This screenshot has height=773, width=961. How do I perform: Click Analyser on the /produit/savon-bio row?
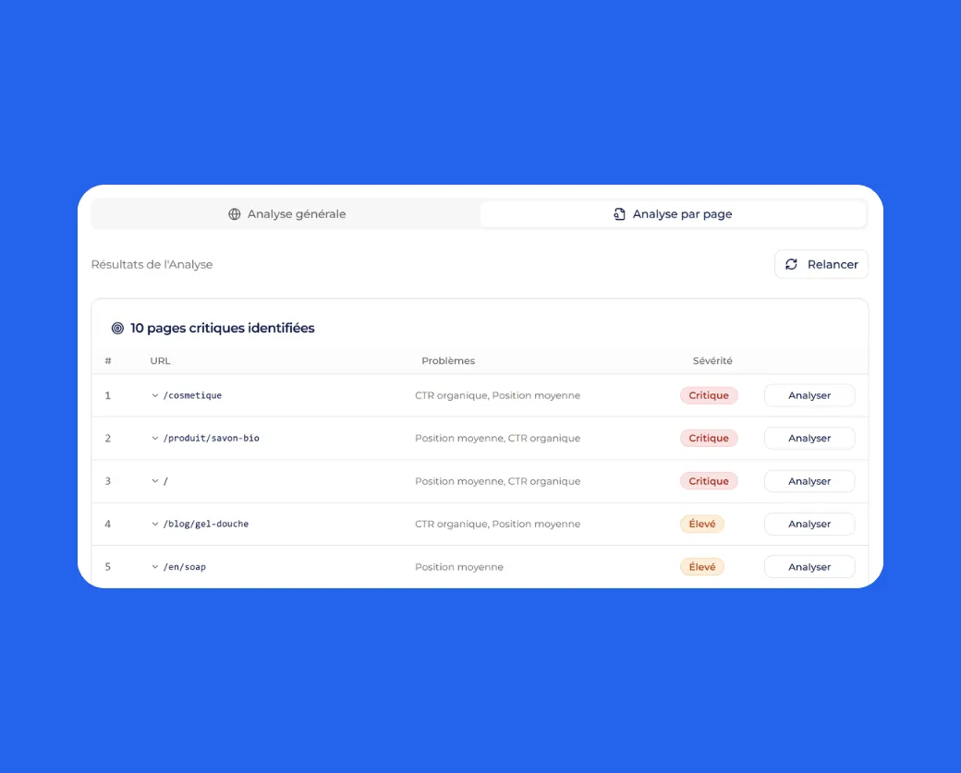pyautogui.click(x=809, y=438)
